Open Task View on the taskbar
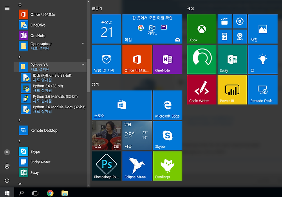 point(35,193)
